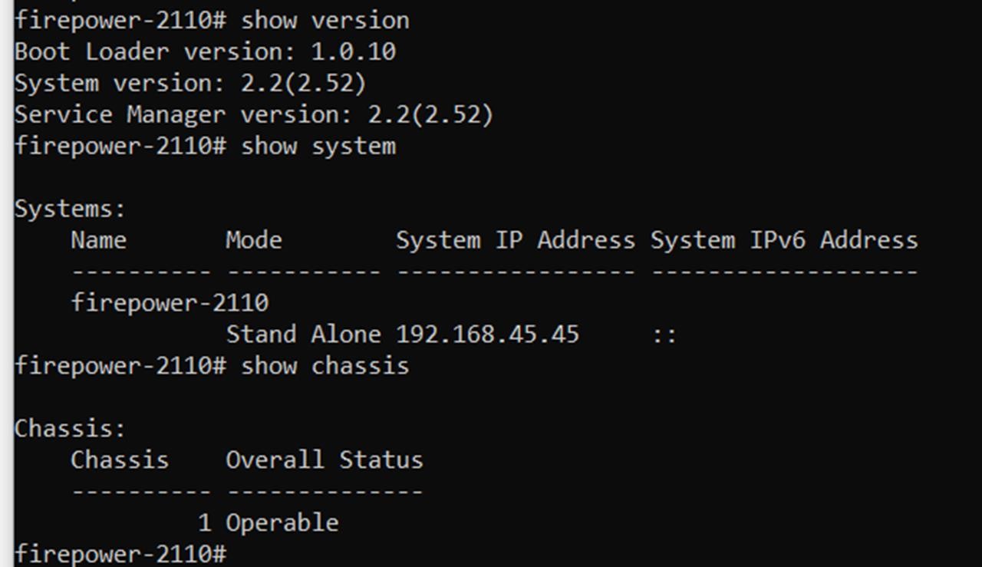
Task: Click the IP address 192.168.45.45
Action: pos(487,335)
